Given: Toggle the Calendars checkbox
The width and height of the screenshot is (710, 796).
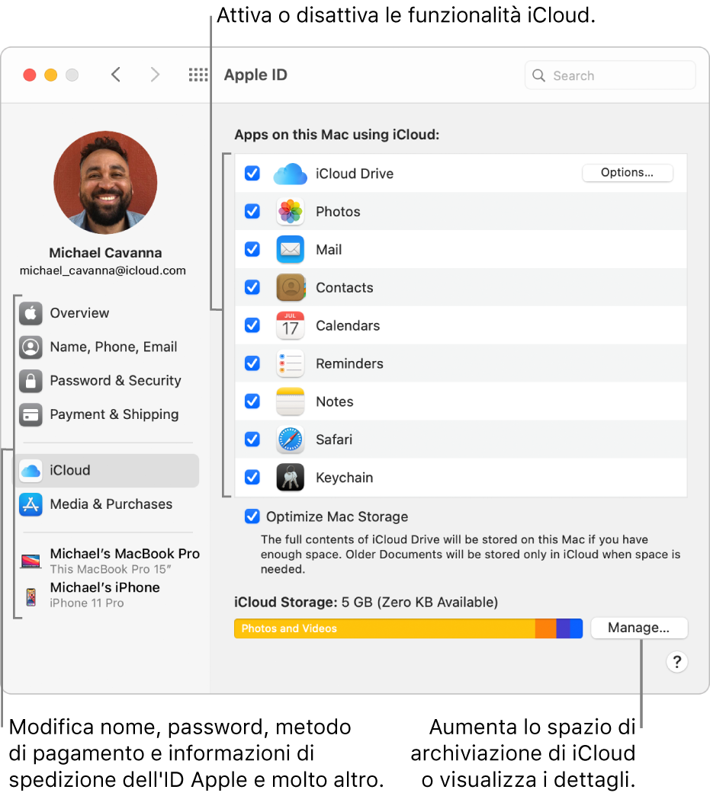Looking at the screenshot, I should point(252,325).
